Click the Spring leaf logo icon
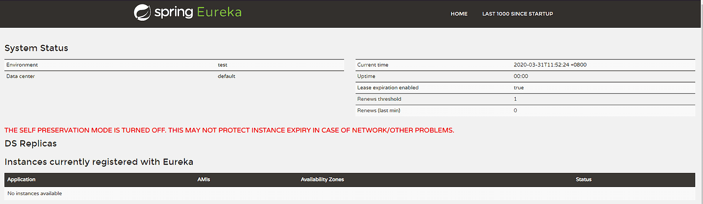This screenshot has width=703, height=204. [x=142, y=13]
